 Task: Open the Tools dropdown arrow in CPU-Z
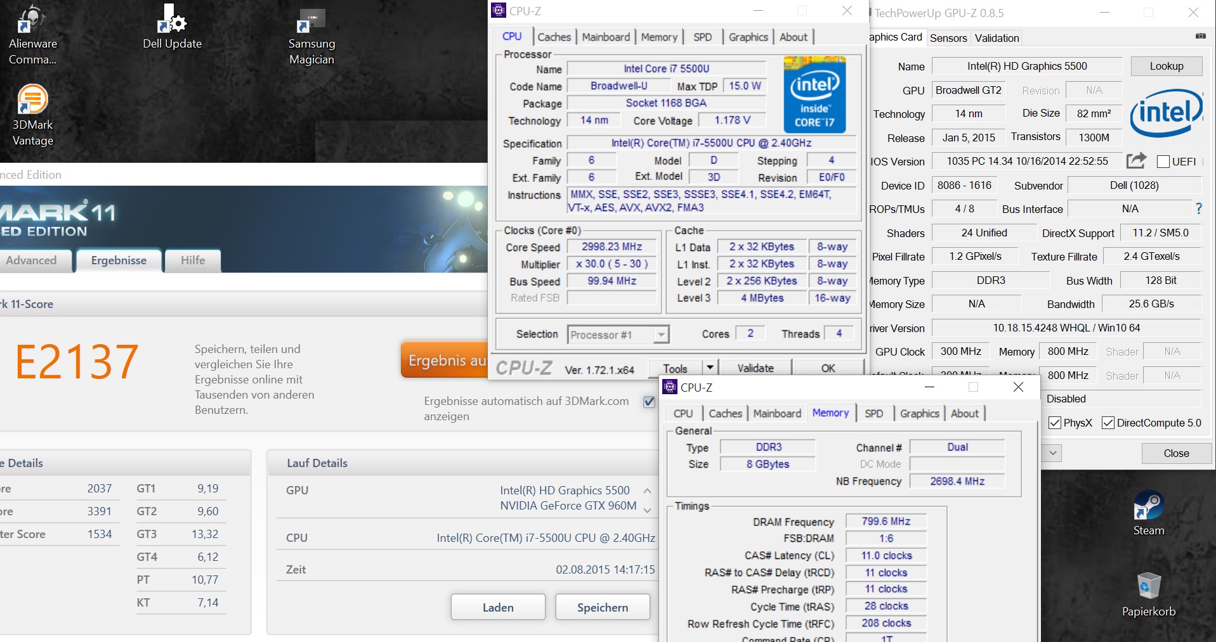710,368
